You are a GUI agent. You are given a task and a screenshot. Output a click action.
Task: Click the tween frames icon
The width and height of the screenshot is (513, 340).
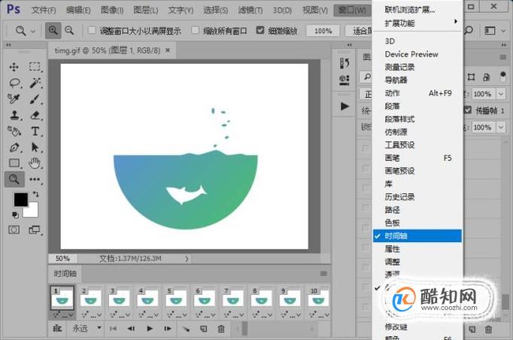186,329
